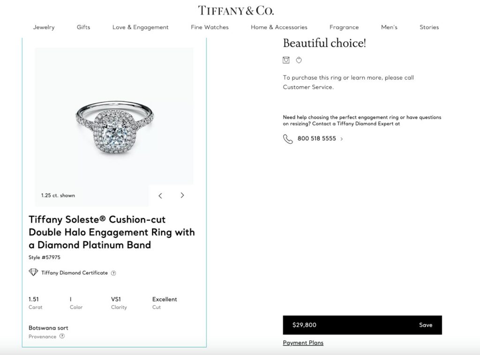Click the Soleste engagement ring product image
480x355 pixels.
[114, 126]
